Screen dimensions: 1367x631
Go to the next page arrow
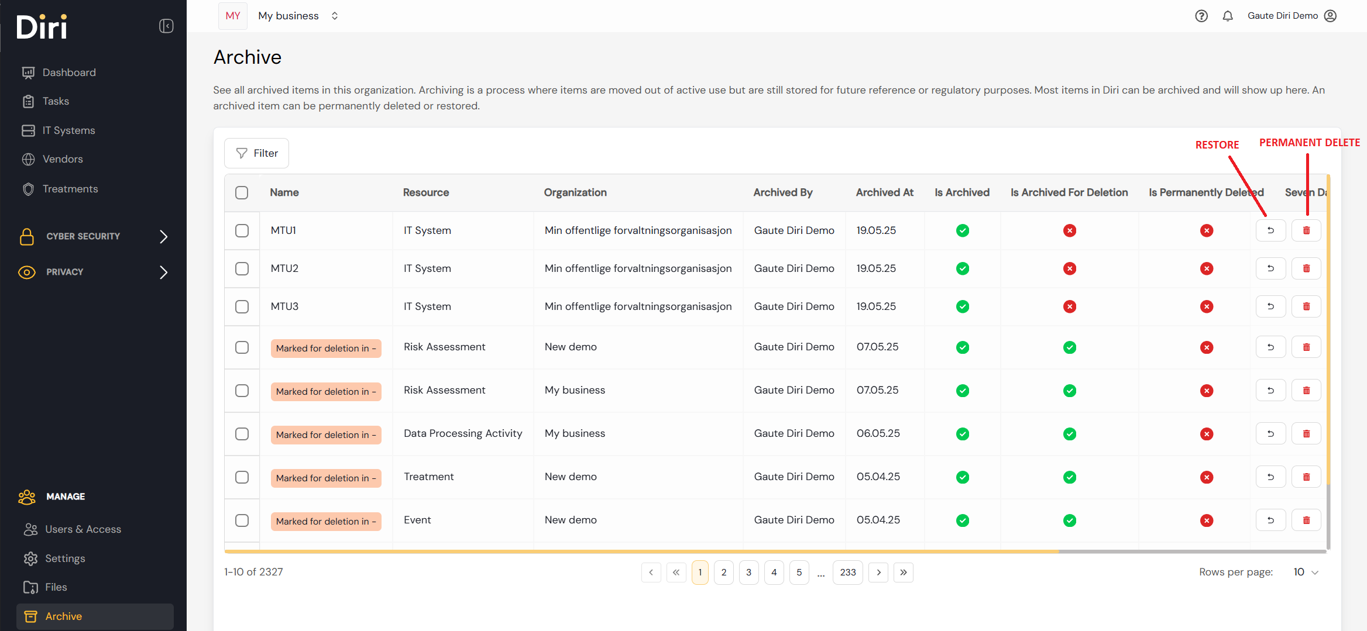click(x=878, y=573)
